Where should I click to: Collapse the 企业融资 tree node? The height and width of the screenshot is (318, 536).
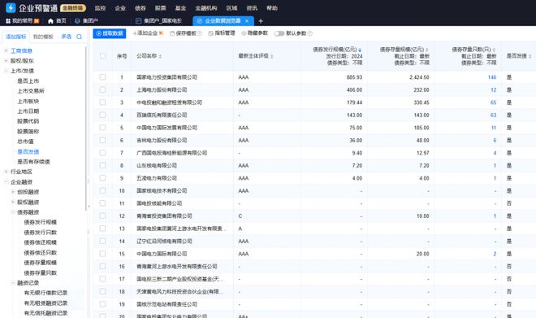tap(6, 181)
